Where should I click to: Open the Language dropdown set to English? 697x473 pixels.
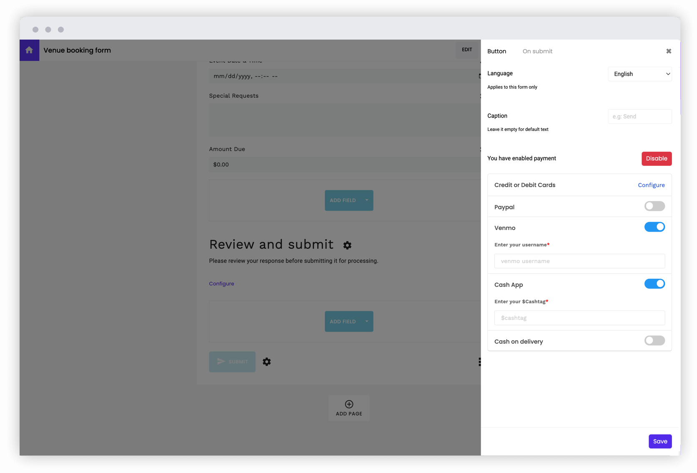639,74
